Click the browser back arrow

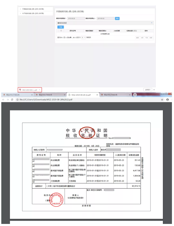pos(3,100)
